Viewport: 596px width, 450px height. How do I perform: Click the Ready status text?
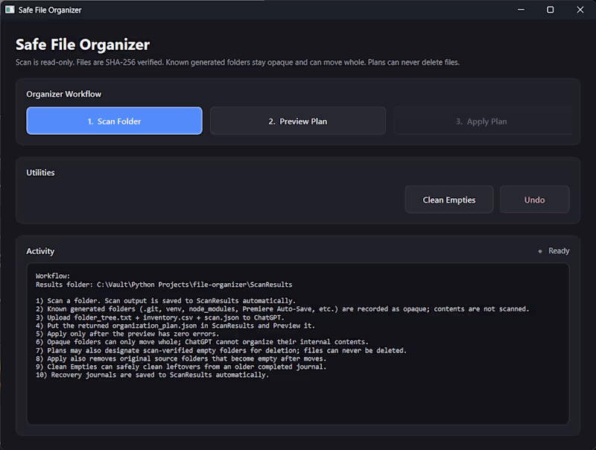559,251
